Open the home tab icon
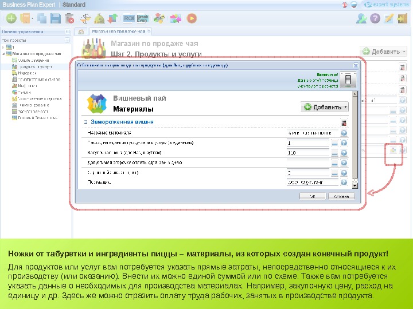Screen dimensions: 413x309 click(x=81, y=32)
